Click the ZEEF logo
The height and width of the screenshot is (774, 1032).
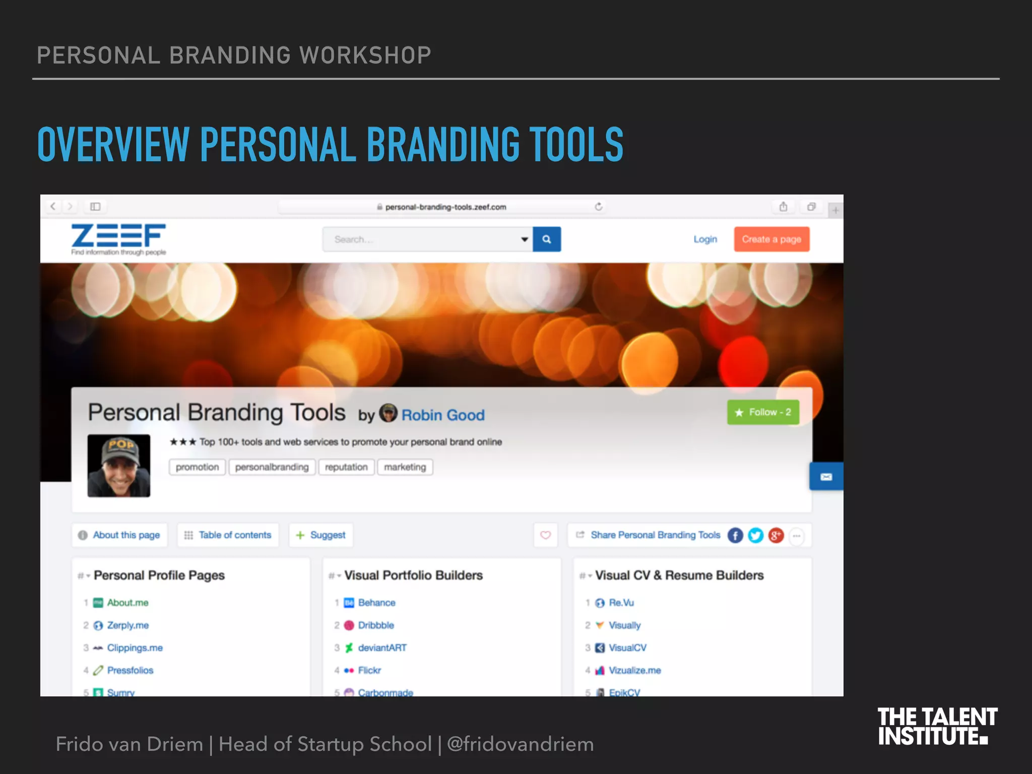tap(118, 239)
